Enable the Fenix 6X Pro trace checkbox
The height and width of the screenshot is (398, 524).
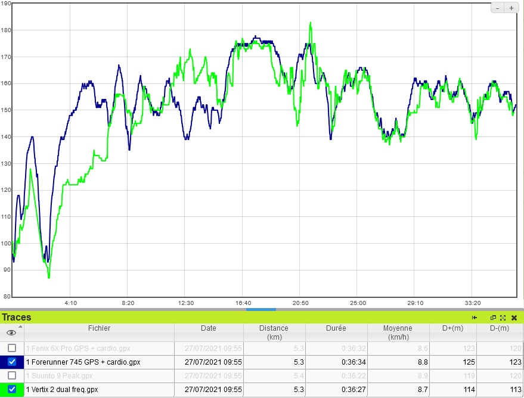[12, 348]
